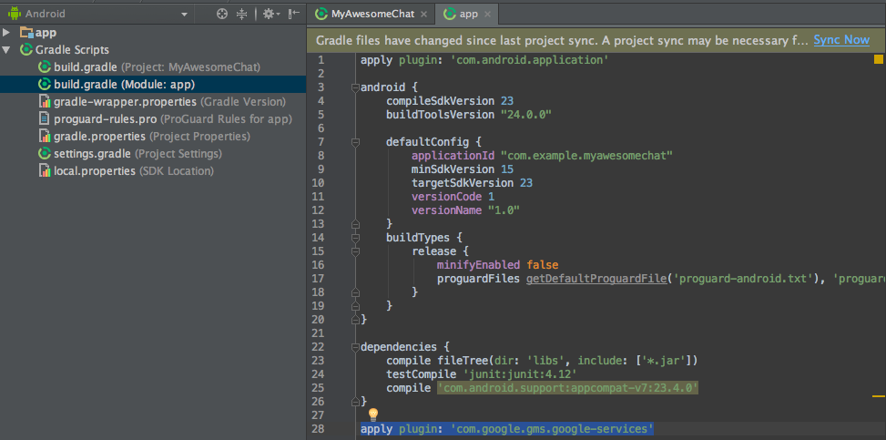This screenshot has height=440, width=886.
Task: Click gradle icon beside build.gradle (Project: MyAwesomeChat)
Action: 44,67
